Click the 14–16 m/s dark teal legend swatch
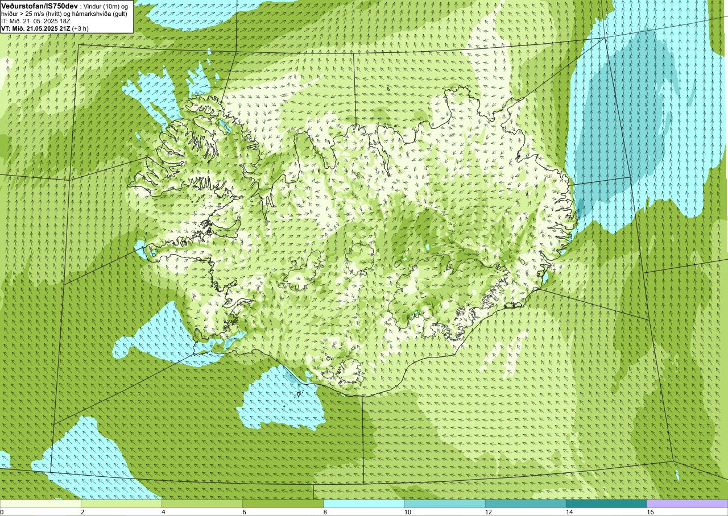 click(x=606, y=503)
